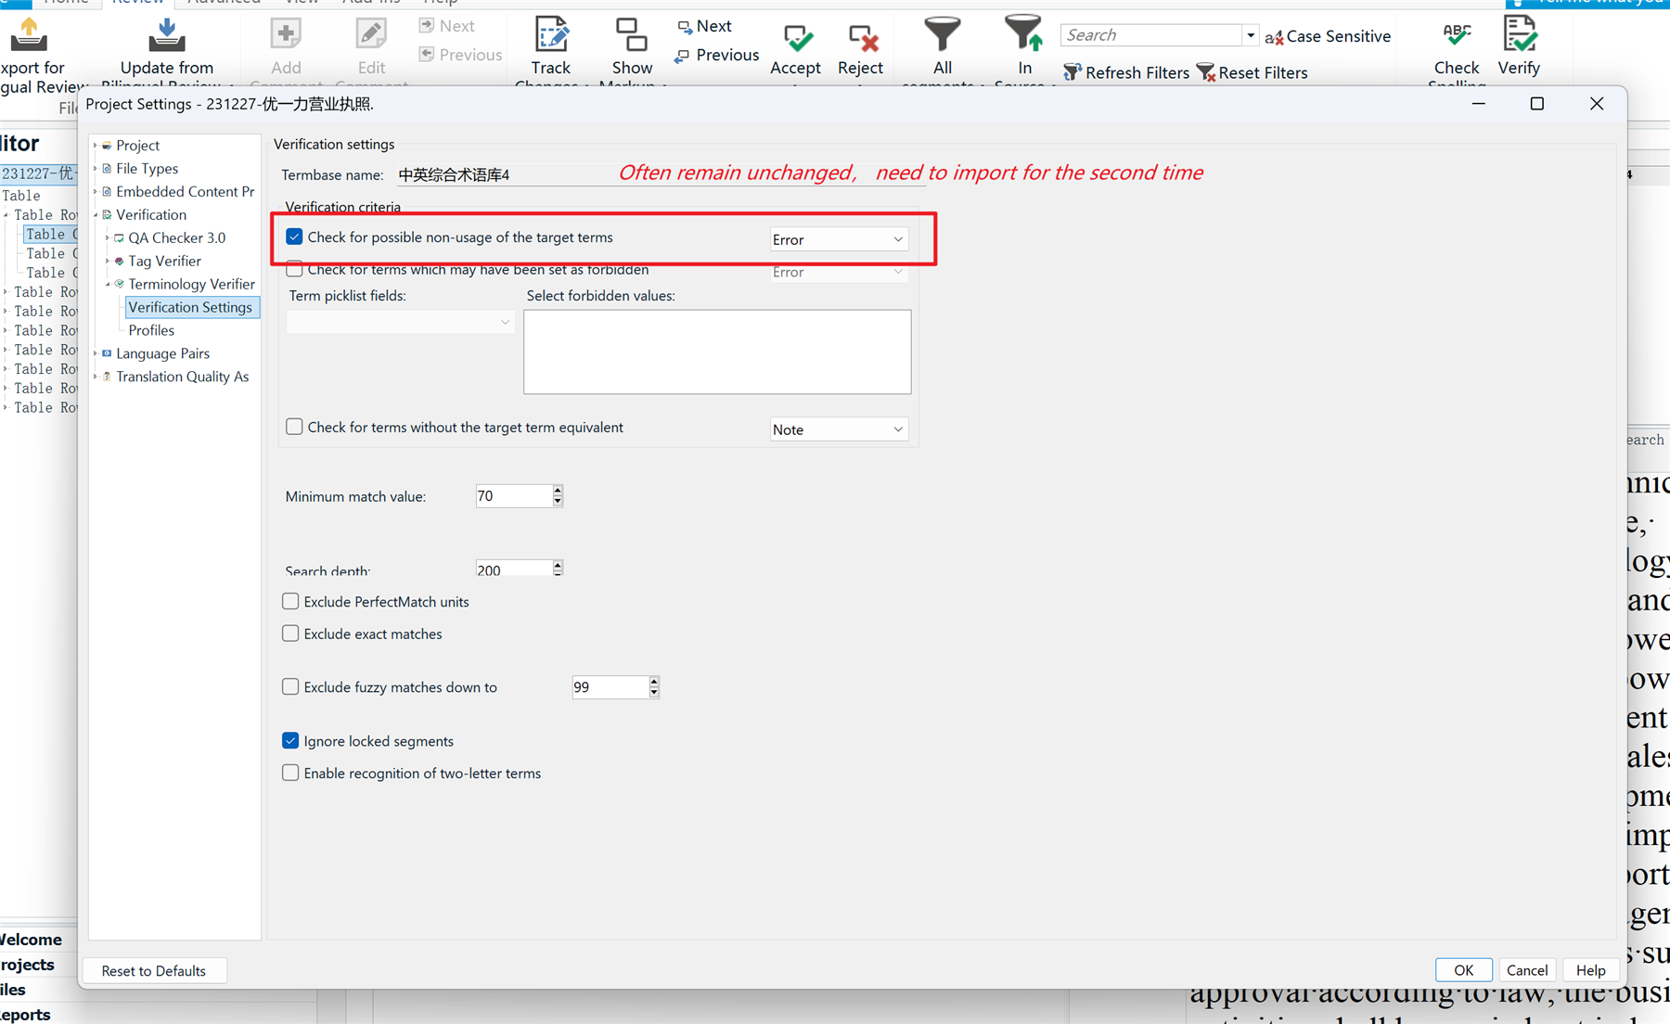Select QA Checker 3.0 in the tree
Viewport: 1670px width, 1024px height.
(176, 238)
